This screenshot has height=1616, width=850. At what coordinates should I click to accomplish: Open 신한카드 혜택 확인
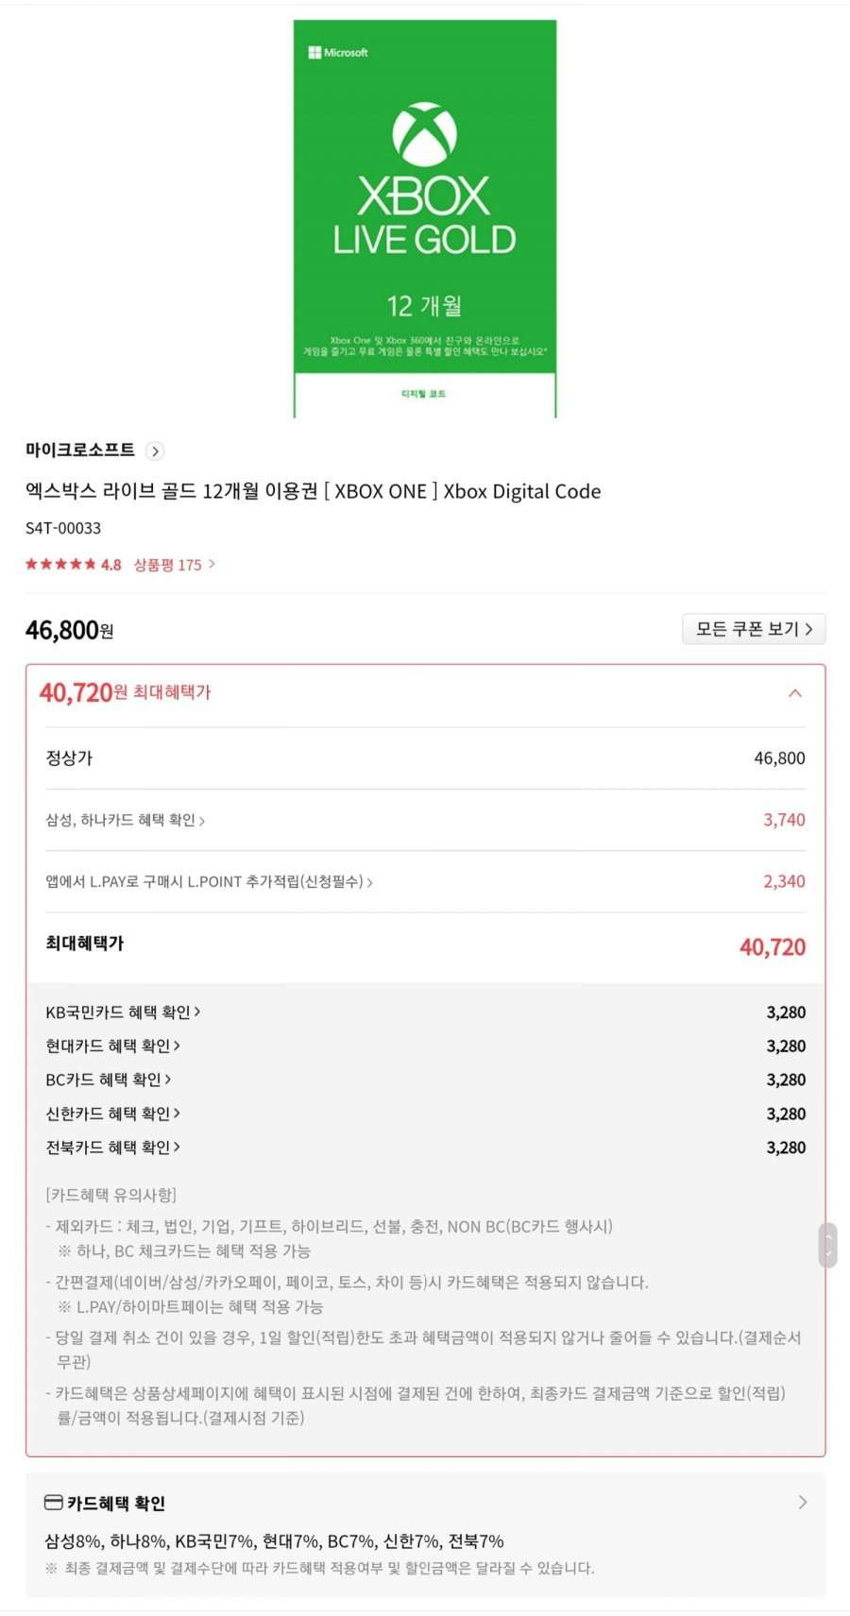pos(112,1114)
